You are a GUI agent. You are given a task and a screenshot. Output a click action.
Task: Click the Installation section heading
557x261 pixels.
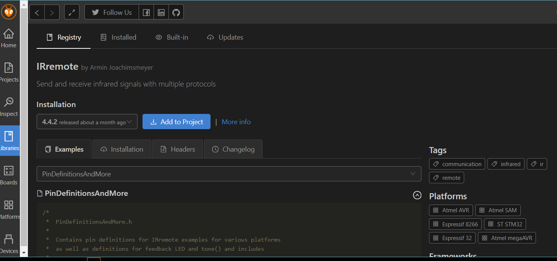pos(56,104)
